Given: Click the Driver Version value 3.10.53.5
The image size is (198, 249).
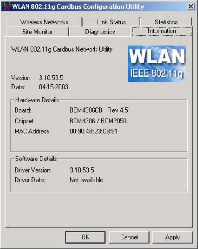Looking at the screenshot, I should coord(82,170).
